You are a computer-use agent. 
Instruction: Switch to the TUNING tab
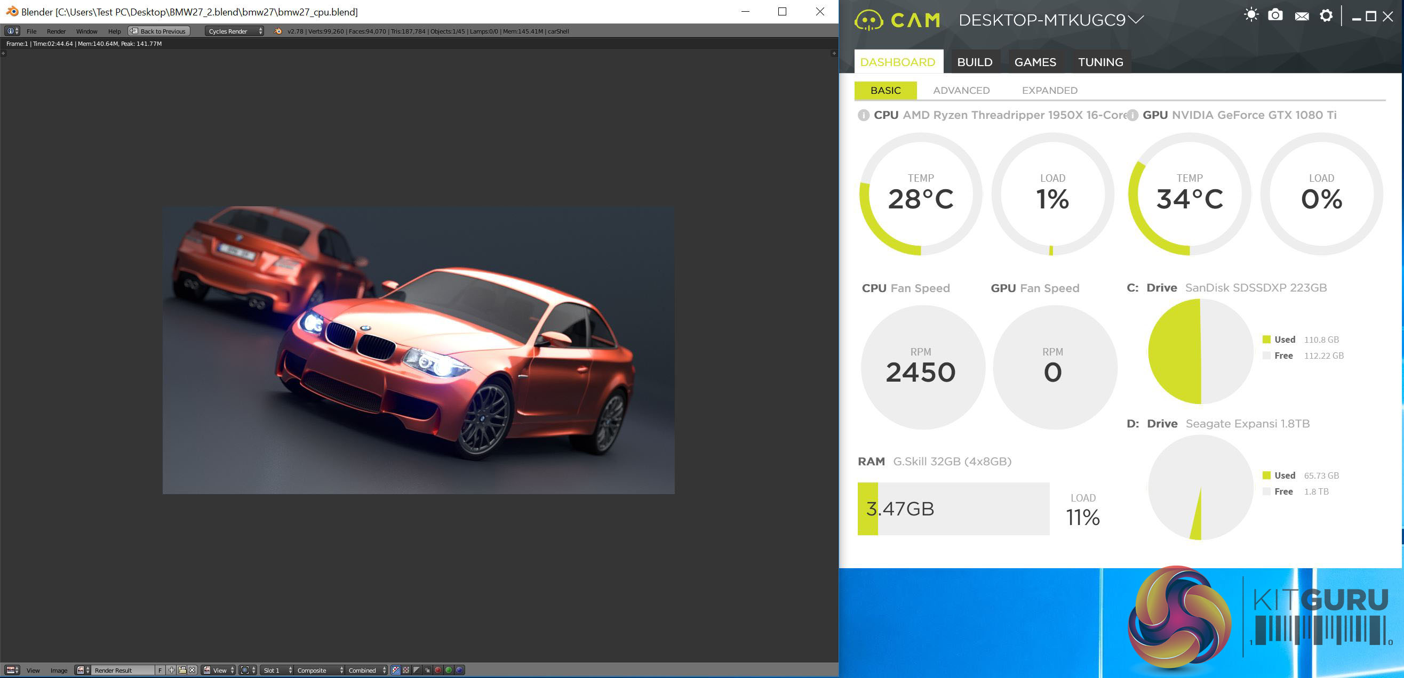point(1100,62)
